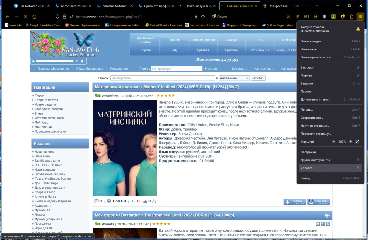Open the uBlock shield extension icon
Image resolution: width=368 pixels, height=240 pixels.
point(324,17)
